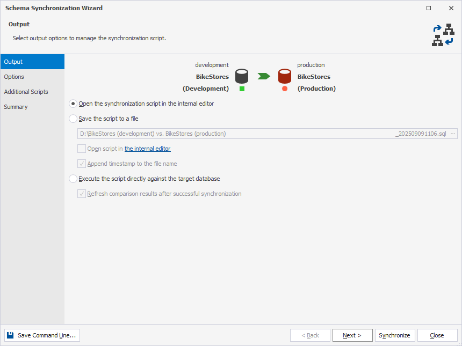This screenshot has width=462, height=346.
Task: Click the production BikeStores database cylinder icon
Action: point(284,76)
